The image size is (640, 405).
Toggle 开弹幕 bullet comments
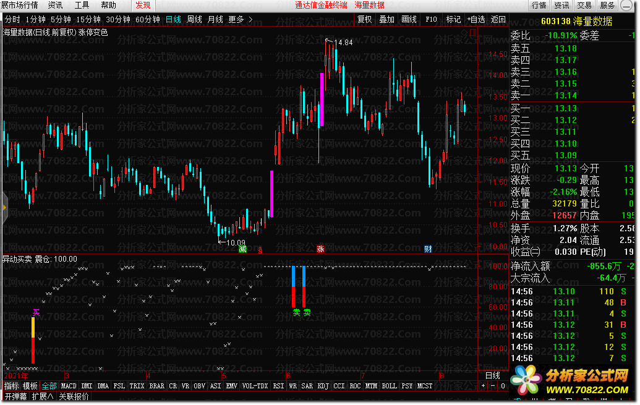15,396
